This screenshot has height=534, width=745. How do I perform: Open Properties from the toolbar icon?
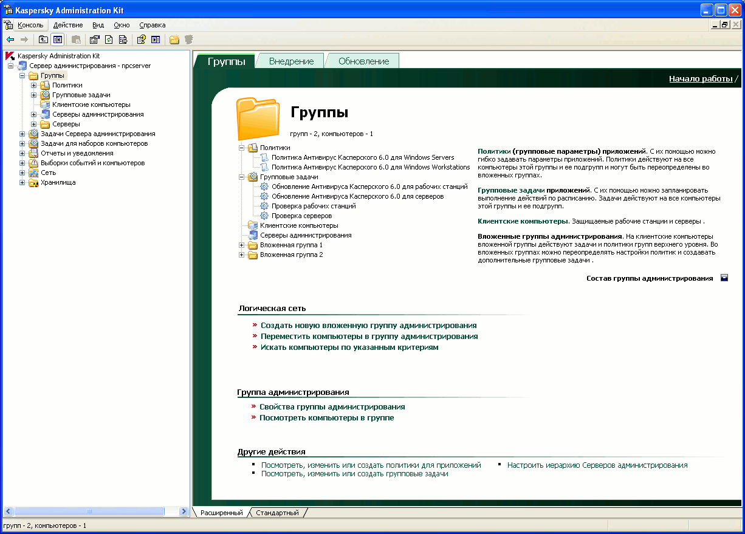(x=94, y=39)
